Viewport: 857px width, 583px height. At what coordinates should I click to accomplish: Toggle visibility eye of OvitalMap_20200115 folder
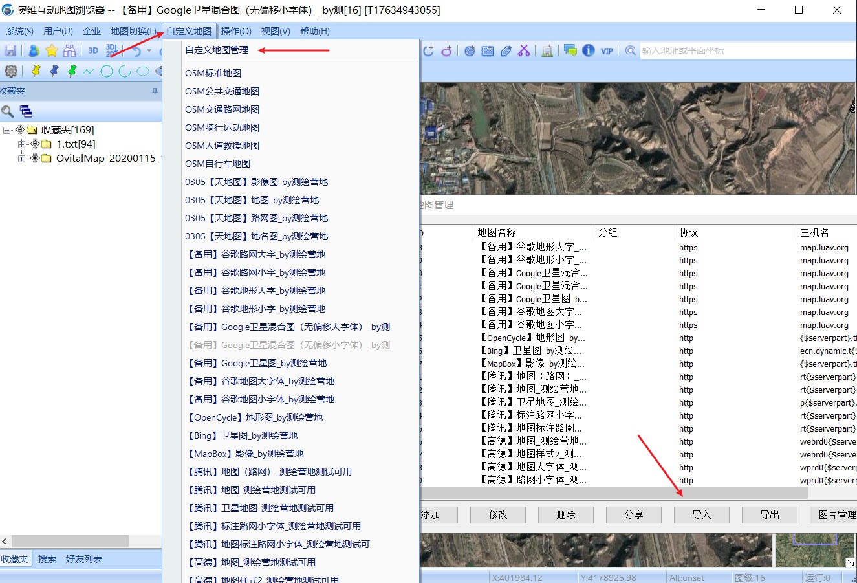coord(35,158)
